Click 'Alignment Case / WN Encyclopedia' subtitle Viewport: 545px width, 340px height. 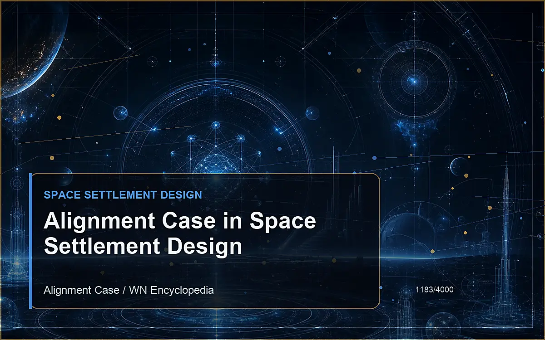(x=129, y=290)
